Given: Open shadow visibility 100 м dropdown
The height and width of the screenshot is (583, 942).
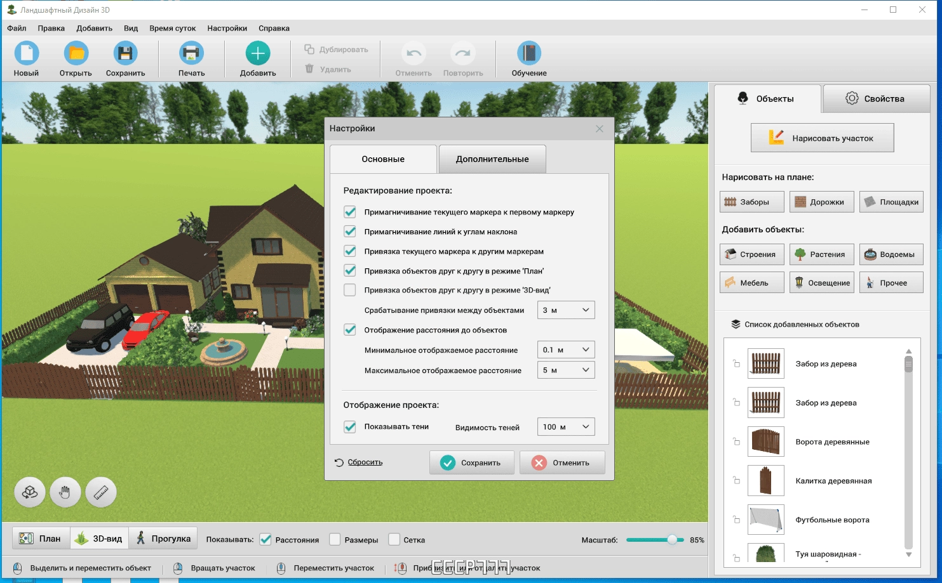Looking at the screenshot, I should pos(566,427).
